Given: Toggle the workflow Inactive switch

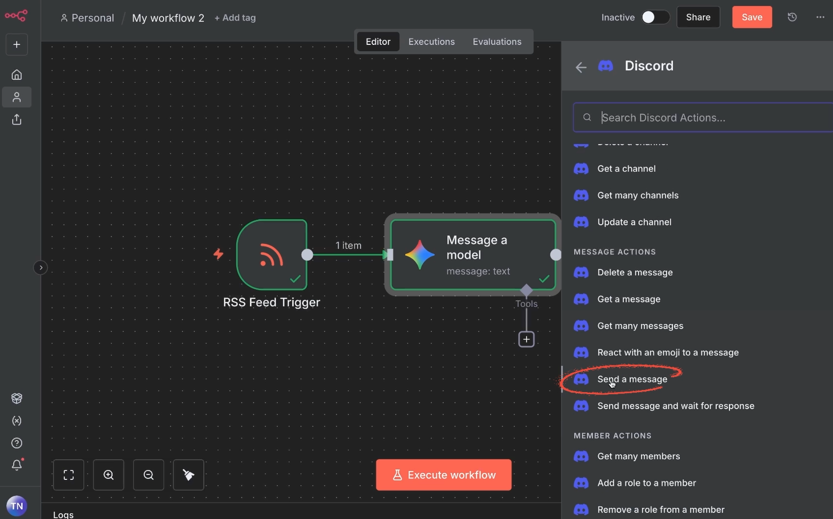Looking at the screenshot, I should (x=656, y=17).
